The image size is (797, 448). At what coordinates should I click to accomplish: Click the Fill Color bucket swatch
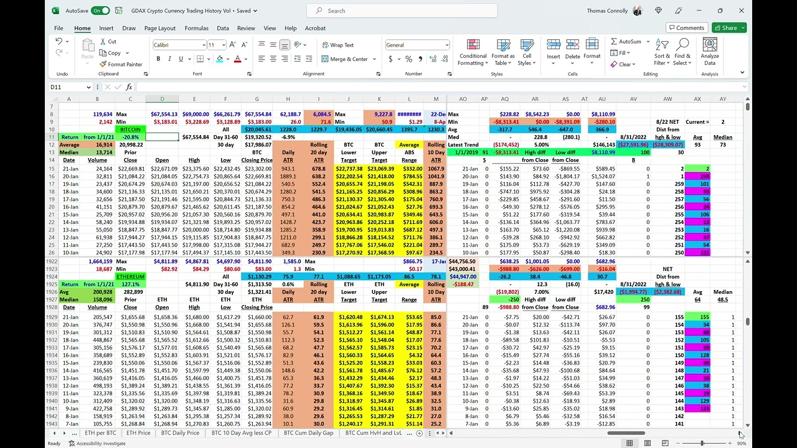(x=219, y=59)
